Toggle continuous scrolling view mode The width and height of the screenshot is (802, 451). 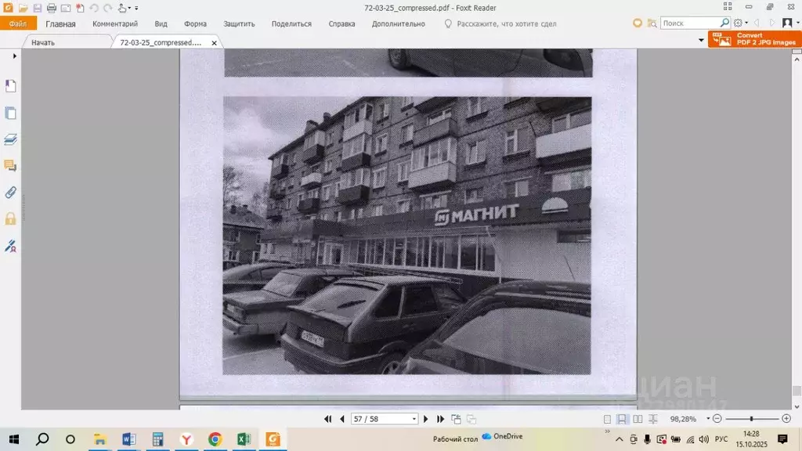click(x=623, y=418)
